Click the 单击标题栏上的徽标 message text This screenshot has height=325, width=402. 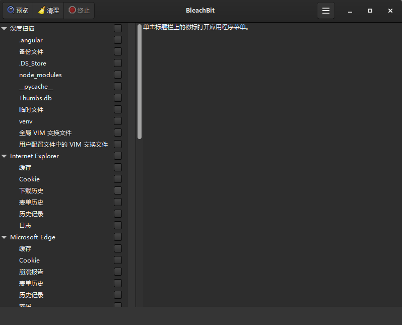pyautogui.click(x=196, y=27)
